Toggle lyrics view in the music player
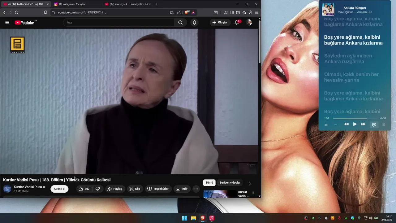 coord(374,125)
